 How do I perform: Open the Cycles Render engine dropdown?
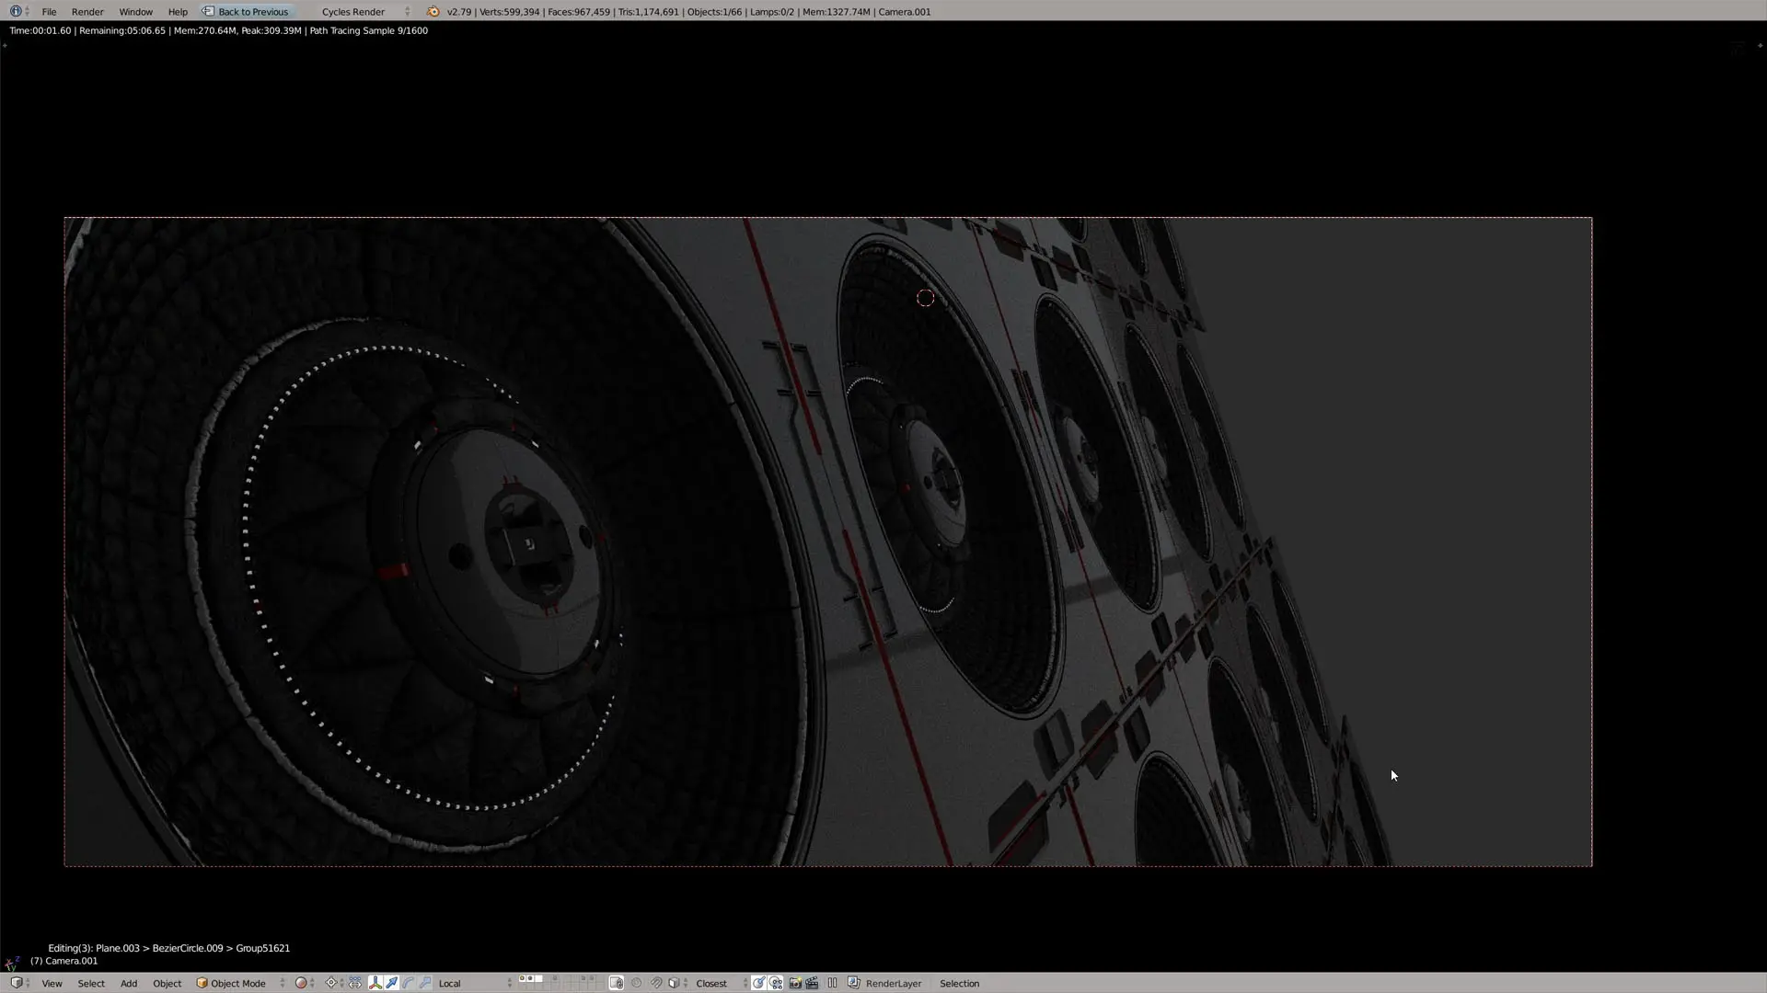coord(364,12)
